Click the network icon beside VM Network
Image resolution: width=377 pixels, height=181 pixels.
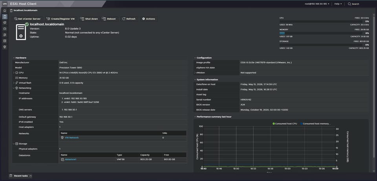pos(62,138)
